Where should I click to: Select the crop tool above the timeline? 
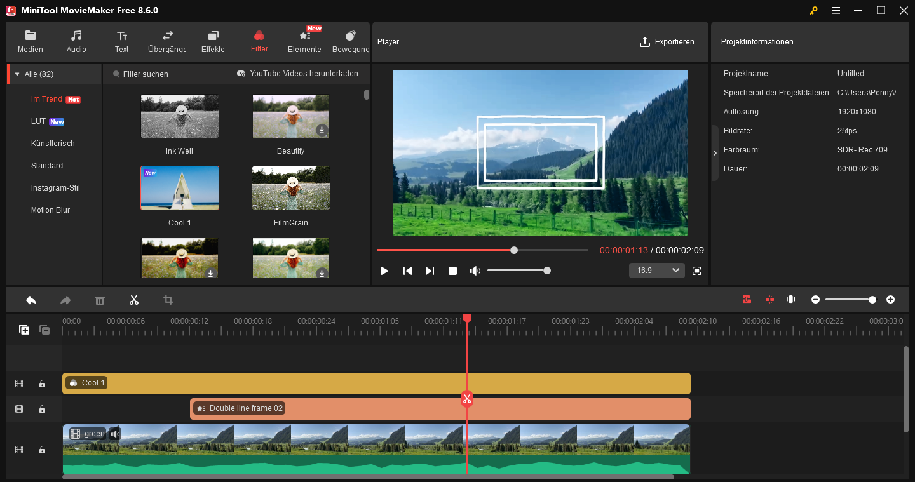pos(168,299)
